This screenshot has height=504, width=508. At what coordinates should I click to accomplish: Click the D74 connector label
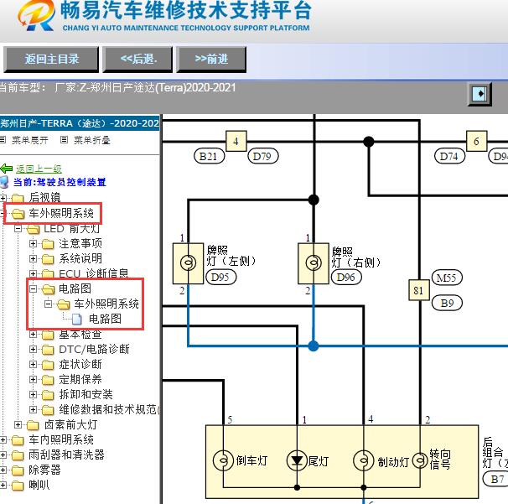point(449,157)
